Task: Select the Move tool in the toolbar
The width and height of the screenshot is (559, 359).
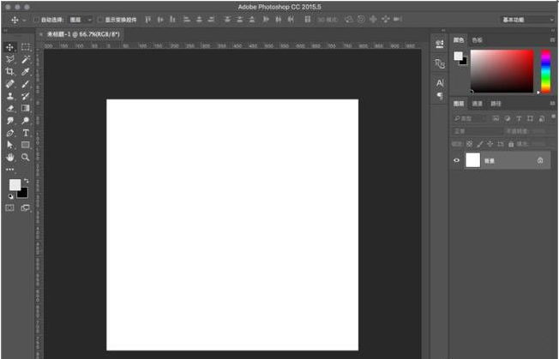Action: point(10,47)
